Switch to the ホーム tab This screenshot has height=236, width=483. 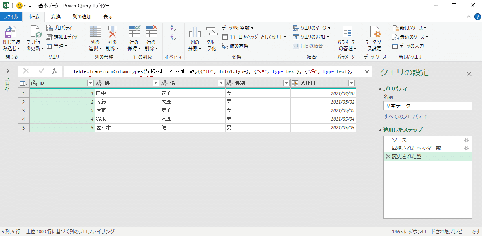tap(34, 17)
